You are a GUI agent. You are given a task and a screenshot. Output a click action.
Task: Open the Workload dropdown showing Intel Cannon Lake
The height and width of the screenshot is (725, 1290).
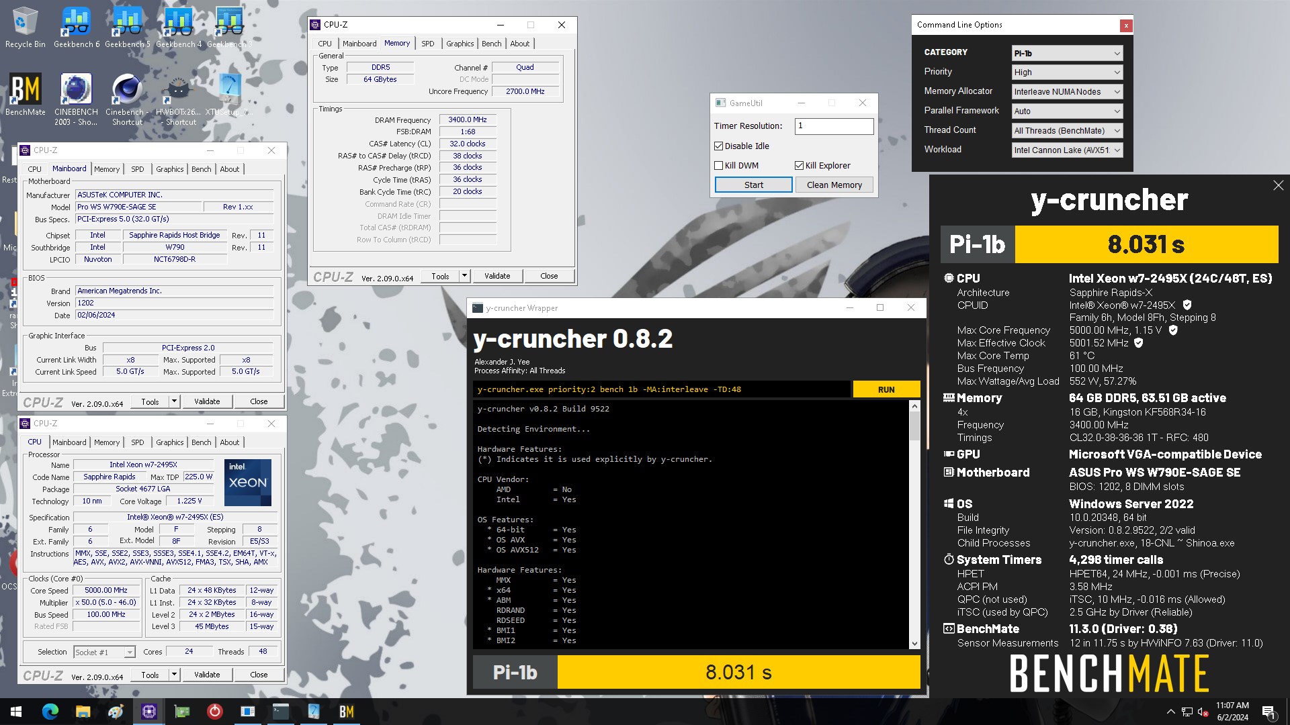1067,150
